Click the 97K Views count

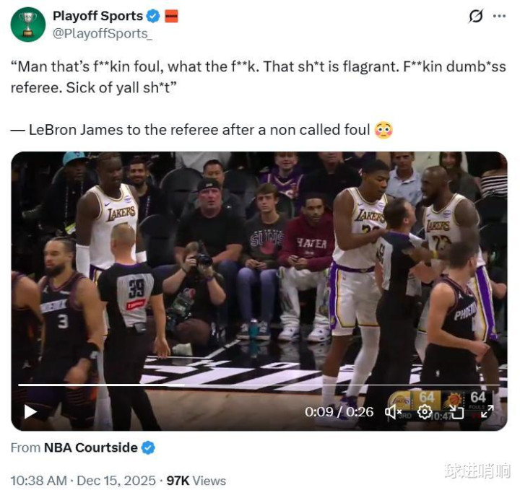196,481
